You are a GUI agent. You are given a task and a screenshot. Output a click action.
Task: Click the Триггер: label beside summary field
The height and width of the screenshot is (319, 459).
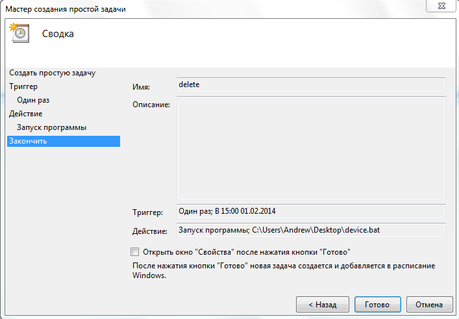click(147, 212)
